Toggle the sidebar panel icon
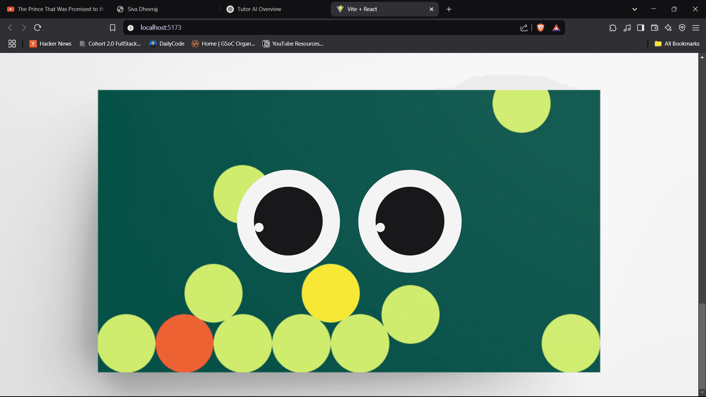706x397 pixels. (641, 28)
